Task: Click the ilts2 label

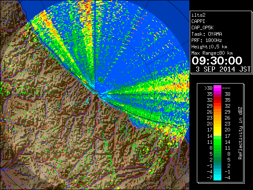Action: click(198, 15)
